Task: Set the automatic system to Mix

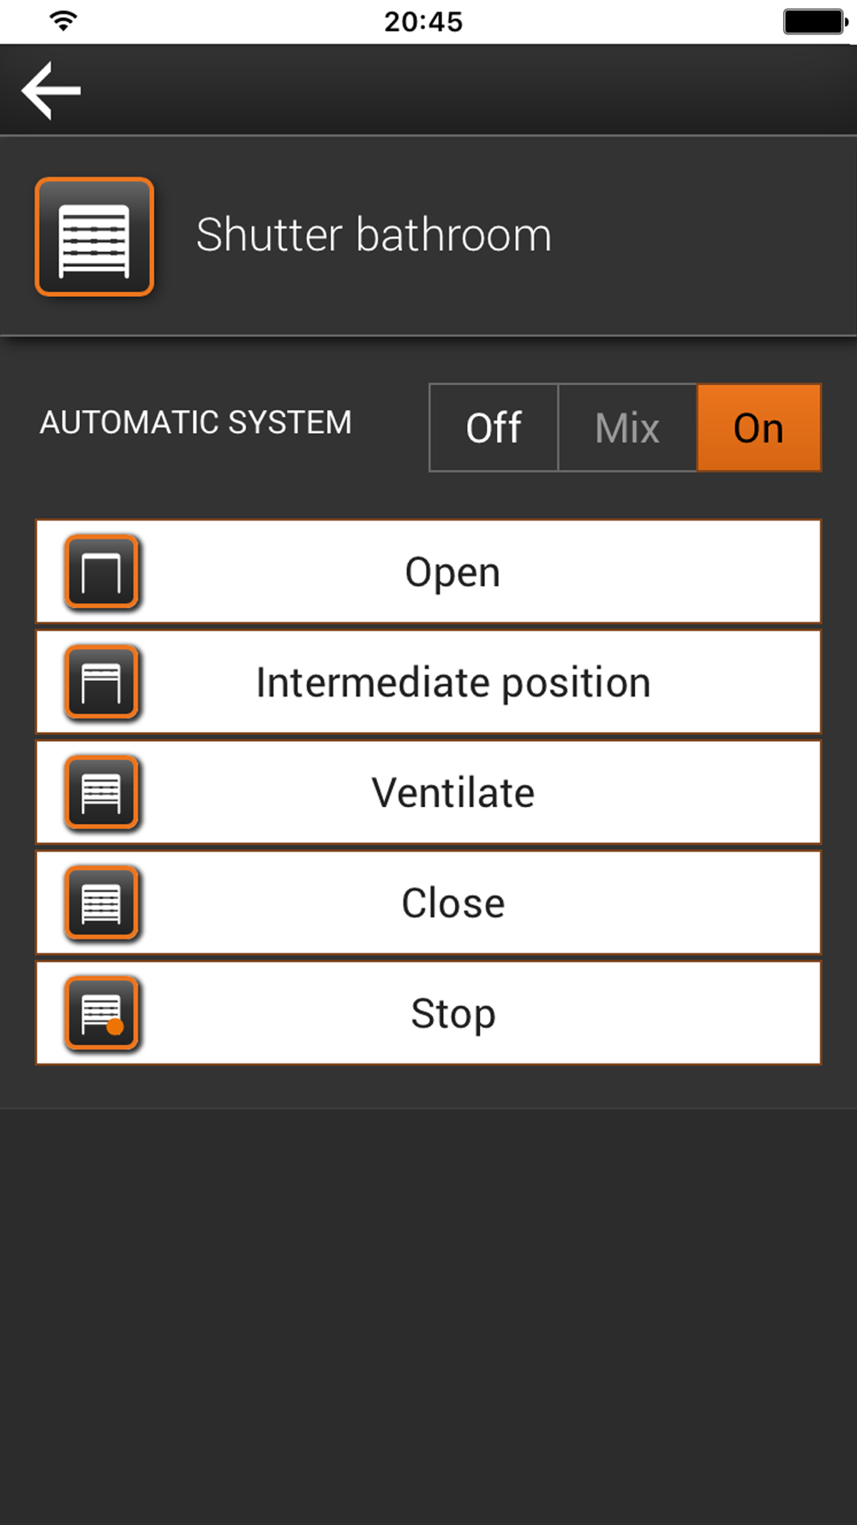Action: [627, 428]
